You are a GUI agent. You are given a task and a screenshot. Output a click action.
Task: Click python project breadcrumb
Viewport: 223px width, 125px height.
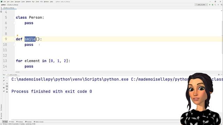[3, 5]
